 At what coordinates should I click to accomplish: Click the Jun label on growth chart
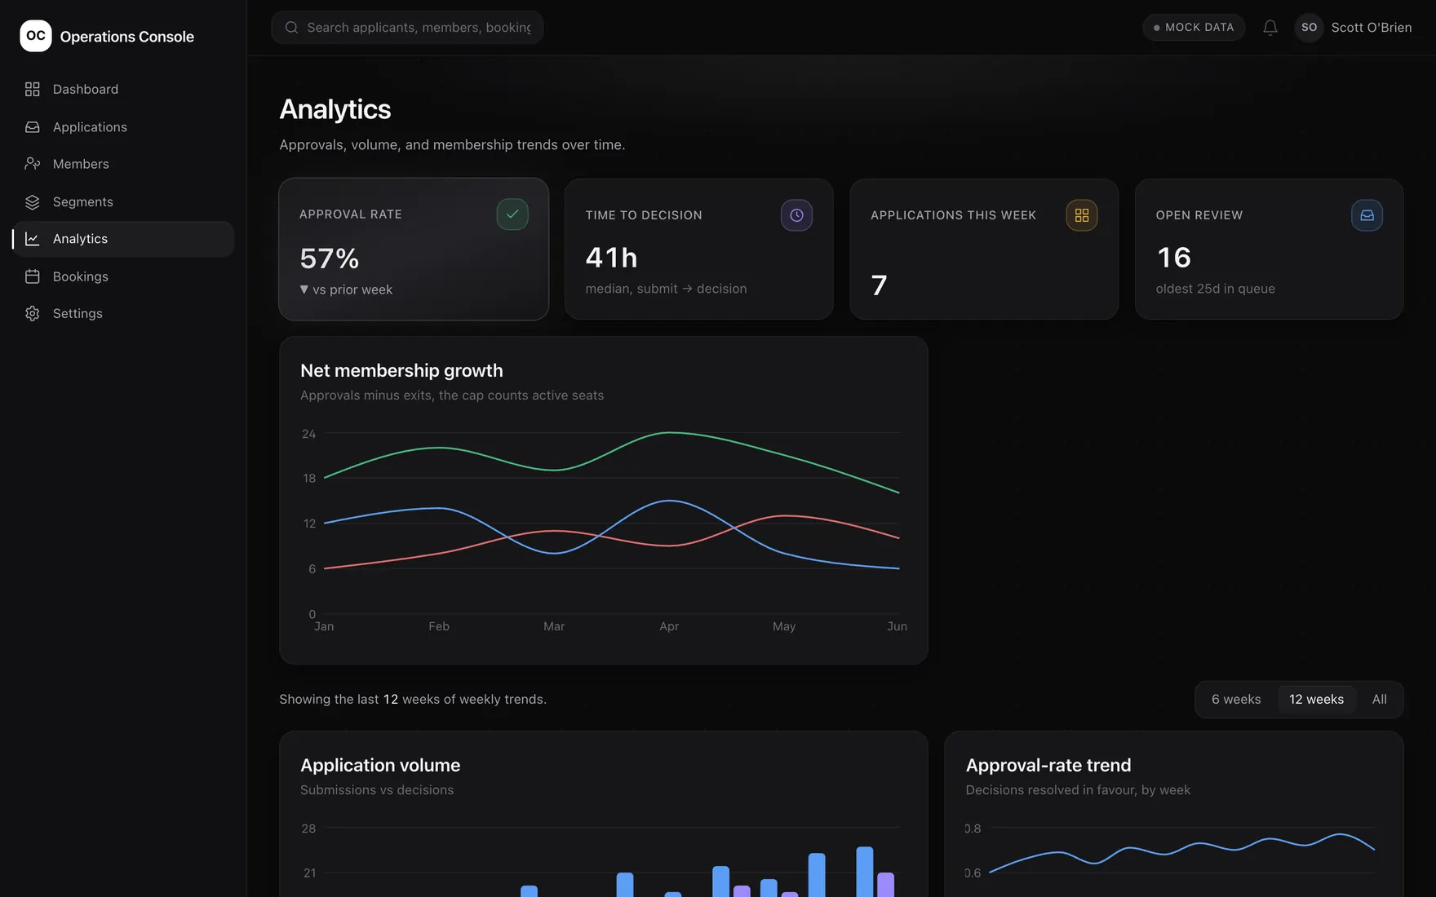pos(897,626)
